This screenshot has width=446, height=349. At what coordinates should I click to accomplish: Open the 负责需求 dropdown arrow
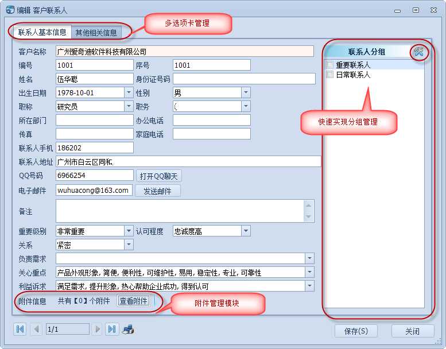coord(309,258)
